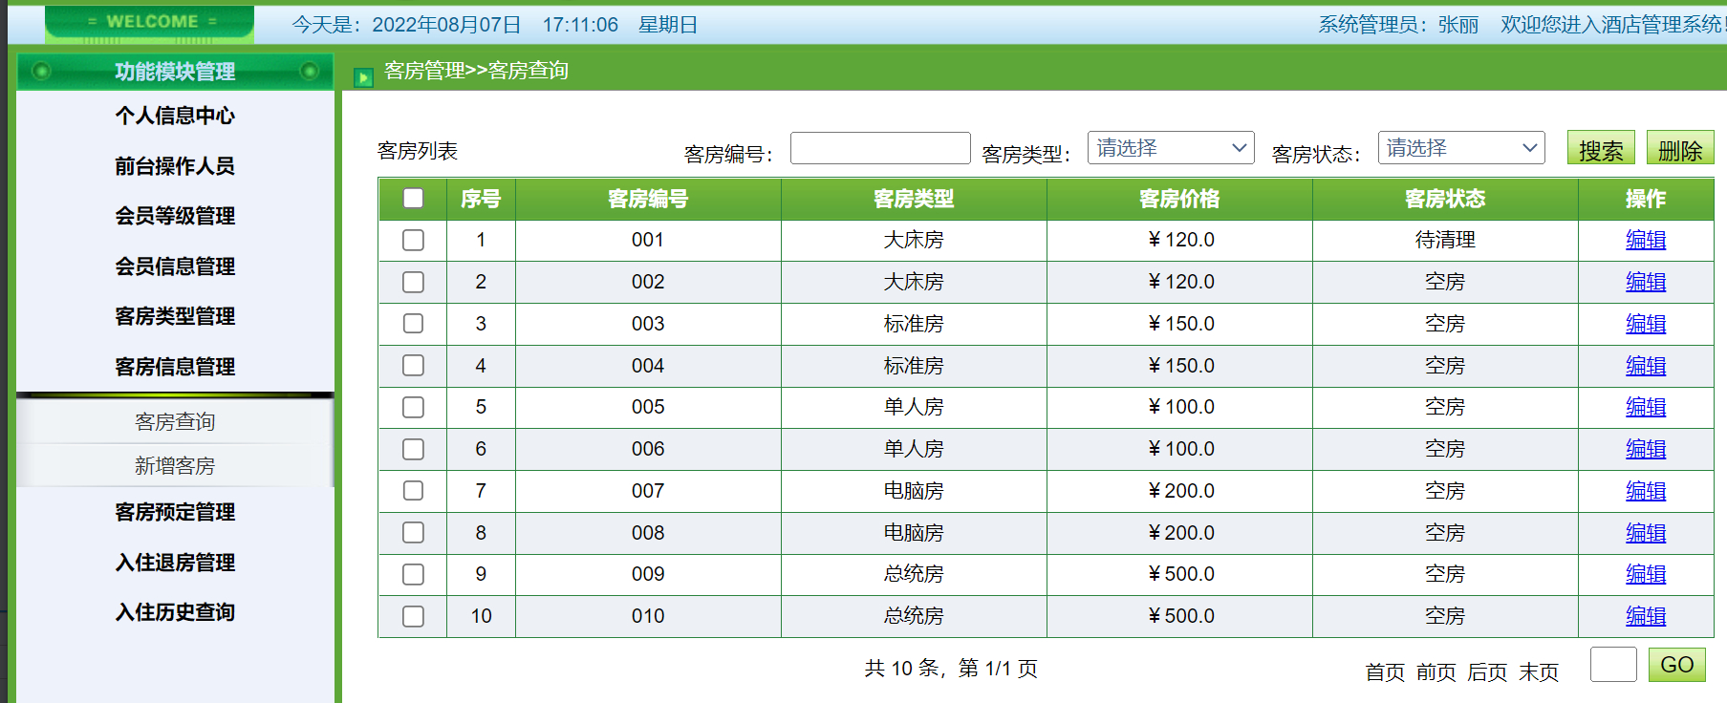Click the 功能模块管理 sidebar header
The height and width of the screenshot is (703, 1727).
[175, 72]
